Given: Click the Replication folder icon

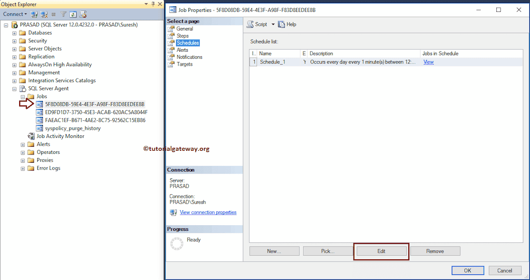Looking at the screenshot, I should (23, 57).
